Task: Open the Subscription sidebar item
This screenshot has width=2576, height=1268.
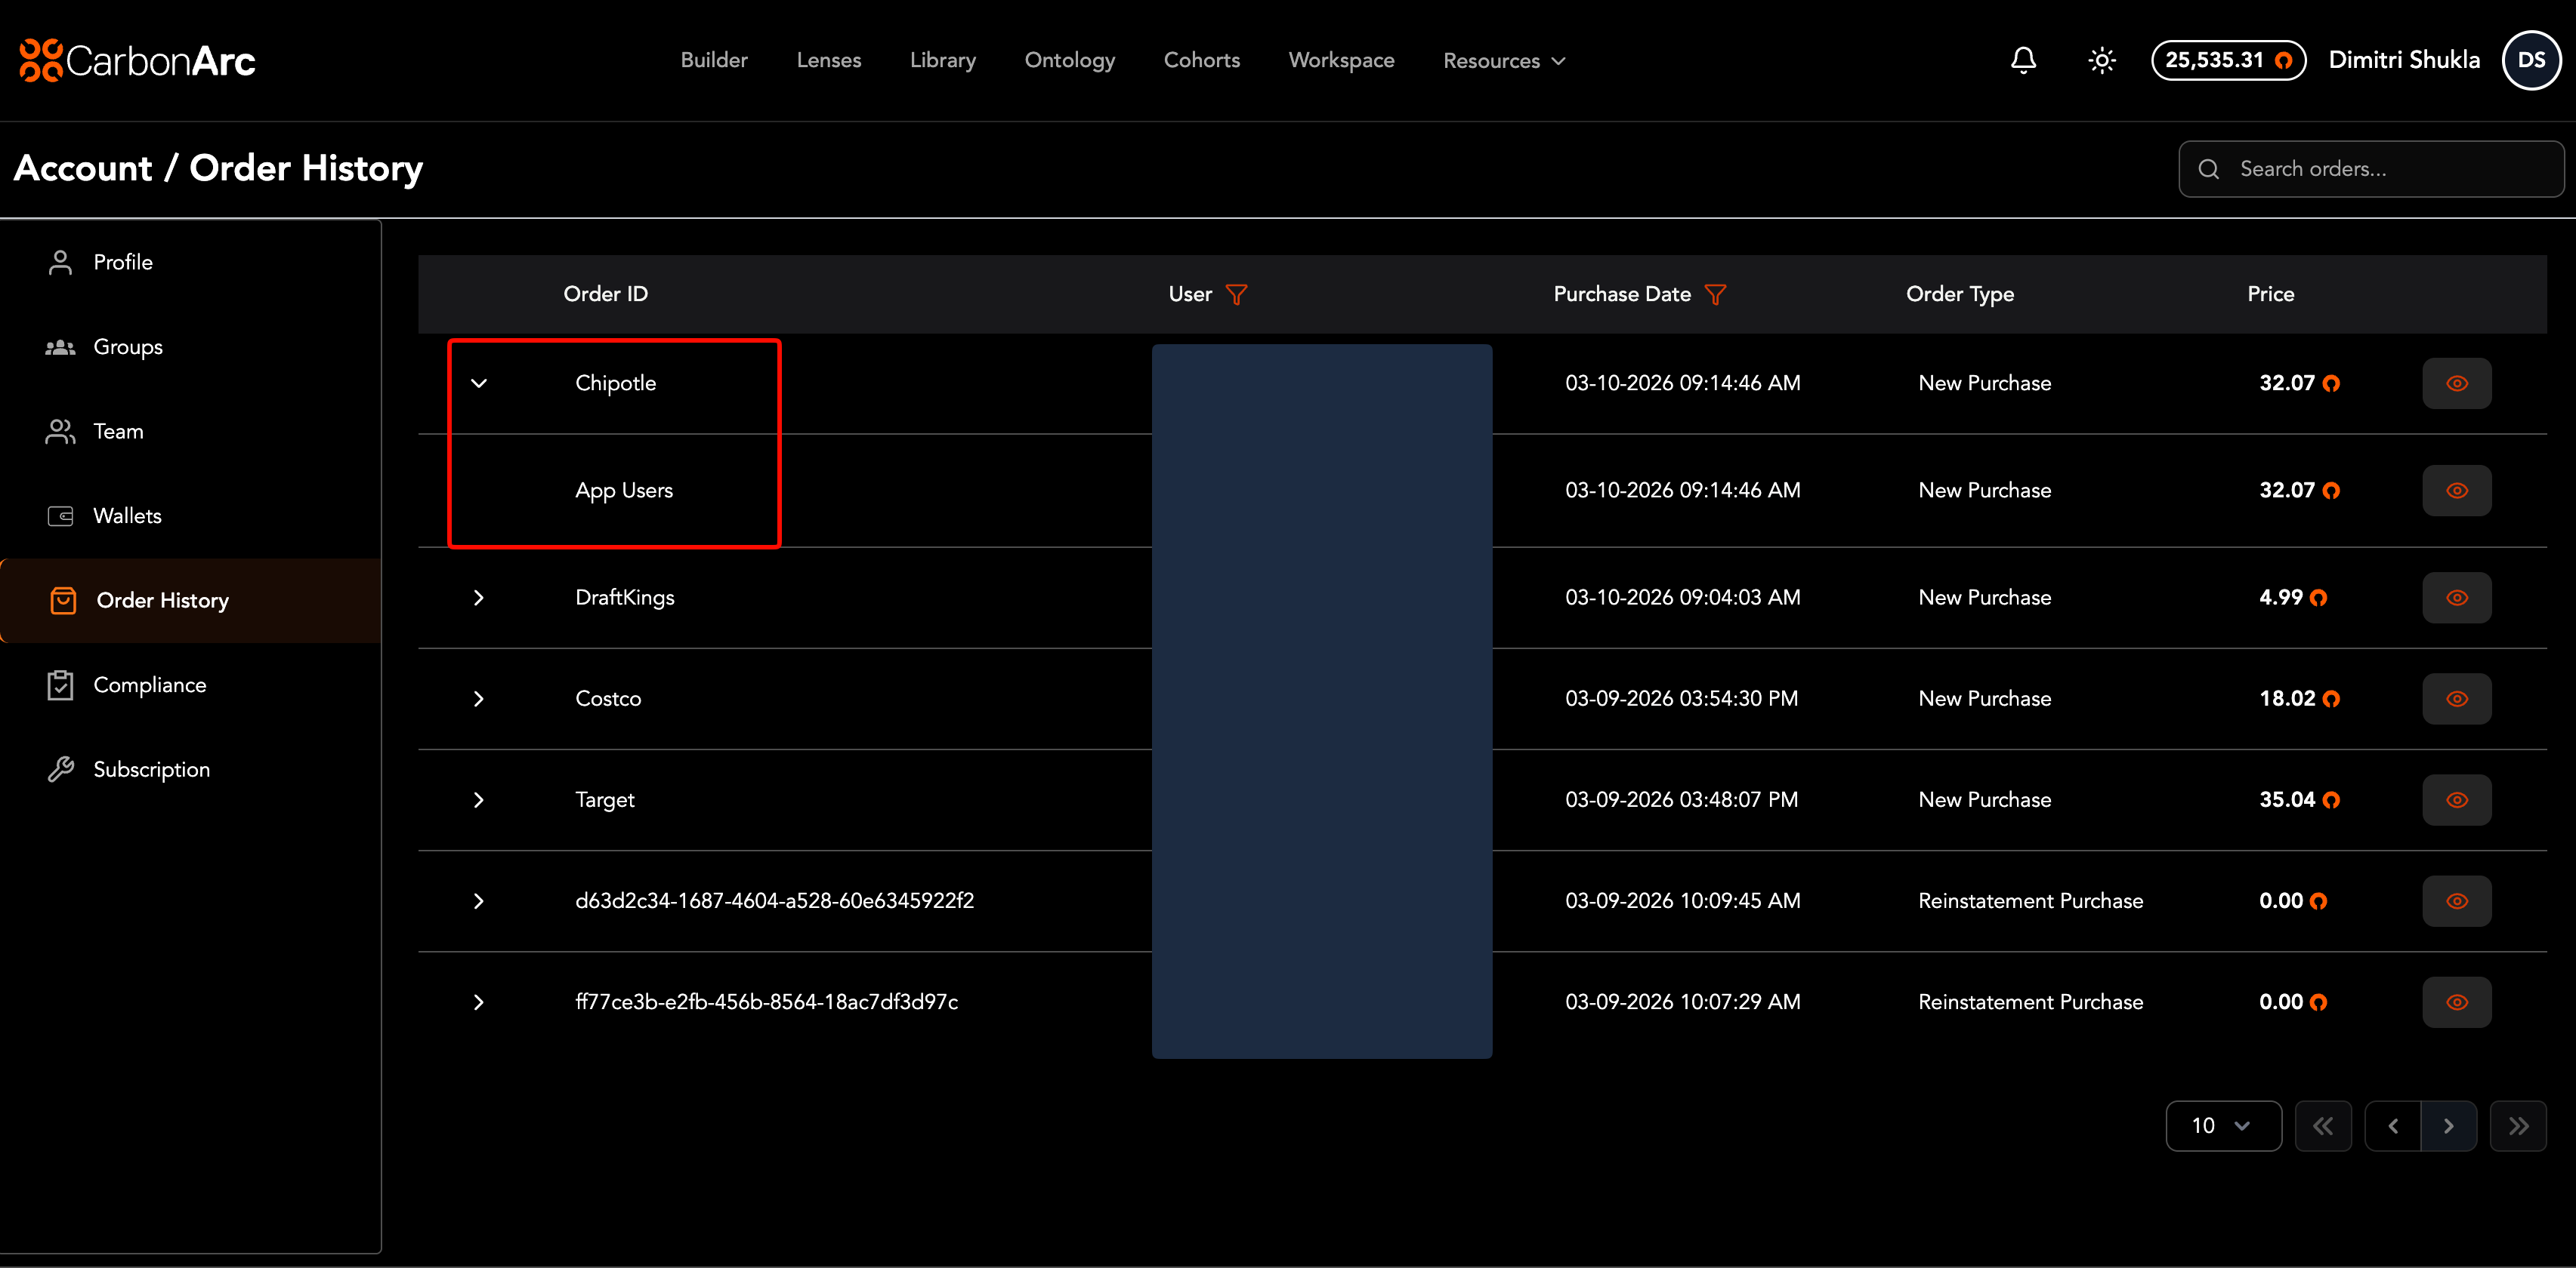Action: (151, 769)
